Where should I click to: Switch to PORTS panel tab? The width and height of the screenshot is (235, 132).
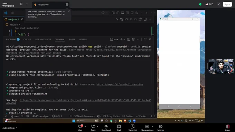pyautogui.click(x=72, y=39)
